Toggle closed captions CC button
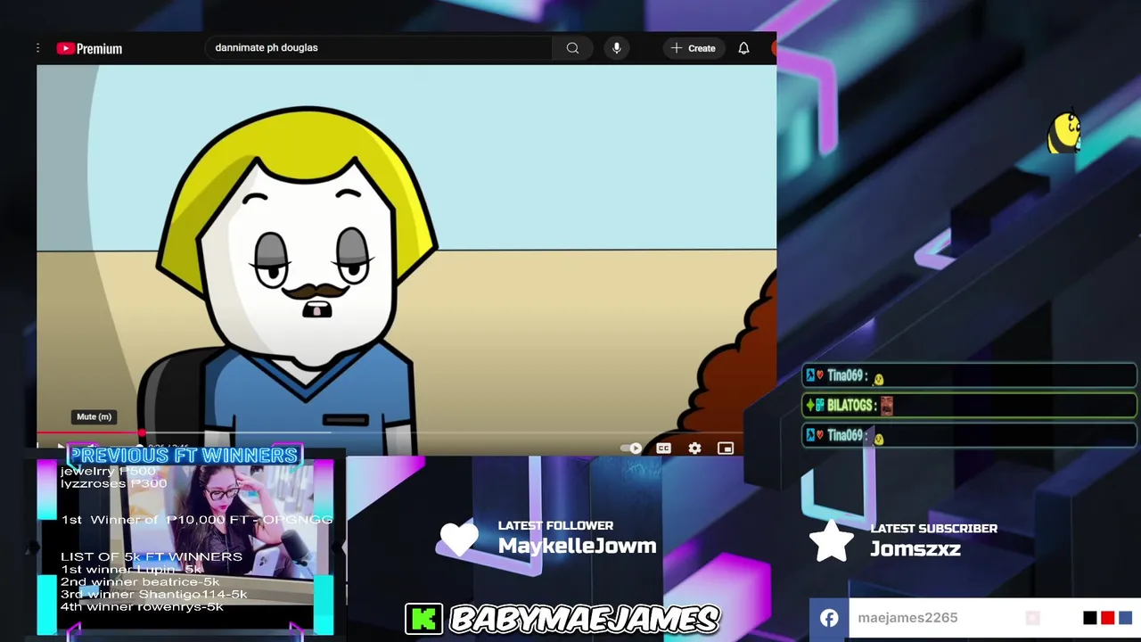The height and width of the screenshot is (642, 1141). point(664,449)
